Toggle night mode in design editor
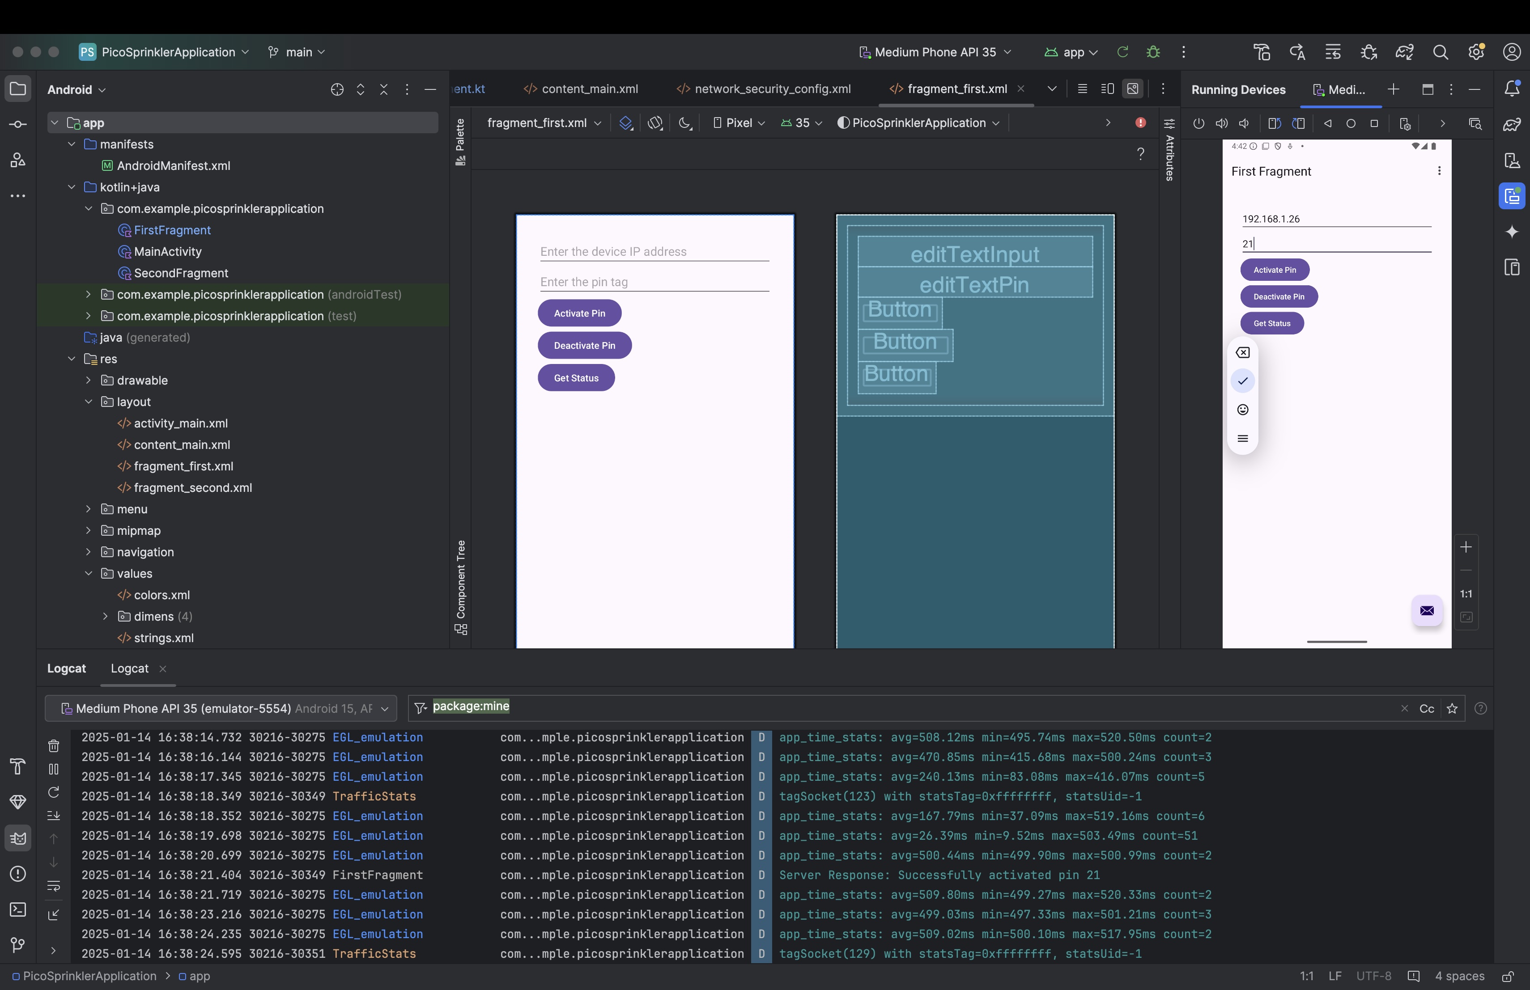Viewport: 1530px width, 990px height. pyautogui.click(x=684, y=123)
